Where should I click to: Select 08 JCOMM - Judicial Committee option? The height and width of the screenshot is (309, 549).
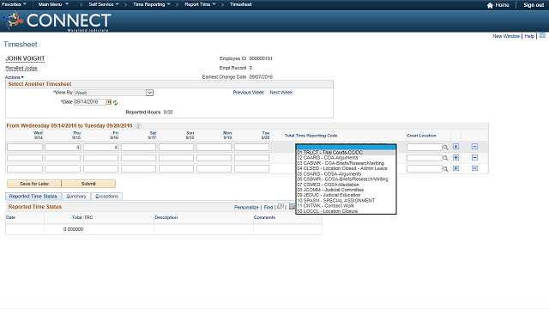pos(330,190)
